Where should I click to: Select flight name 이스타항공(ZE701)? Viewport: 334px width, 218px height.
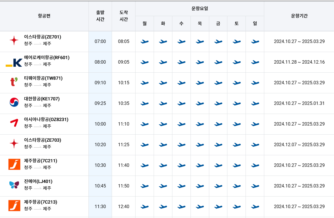coord(43,37)
